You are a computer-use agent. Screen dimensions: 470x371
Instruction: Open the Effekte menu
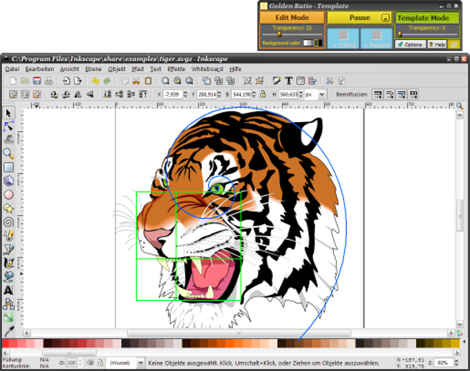176,69
